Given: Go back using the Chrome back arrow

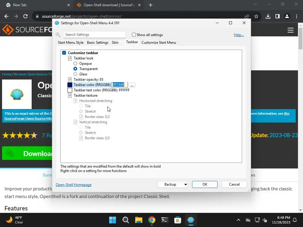Looking at the screenshot, I should tap(7, 16).
